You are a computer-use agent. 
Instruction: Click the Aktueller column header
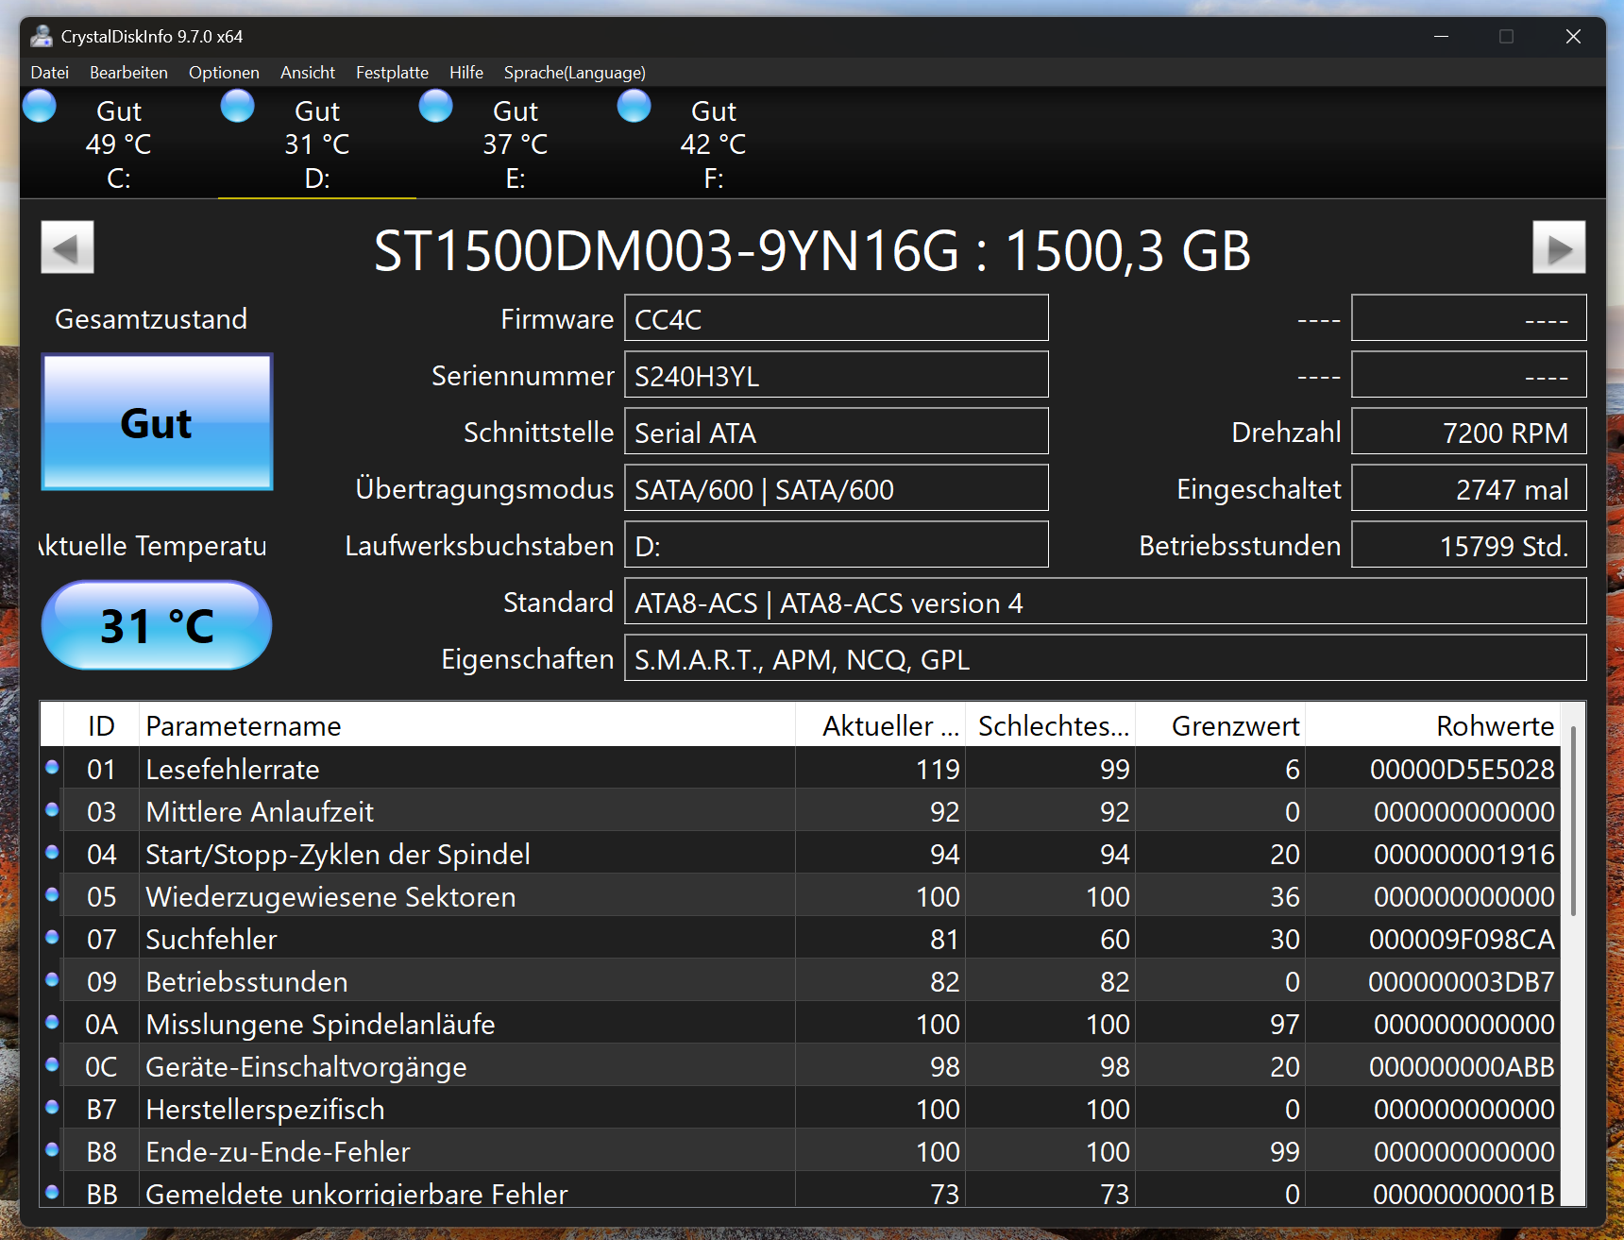(x=881, y=725)
